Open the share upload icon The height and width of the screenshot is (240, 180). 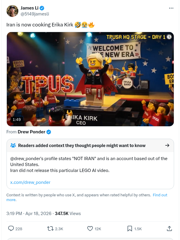pos(169,228)
